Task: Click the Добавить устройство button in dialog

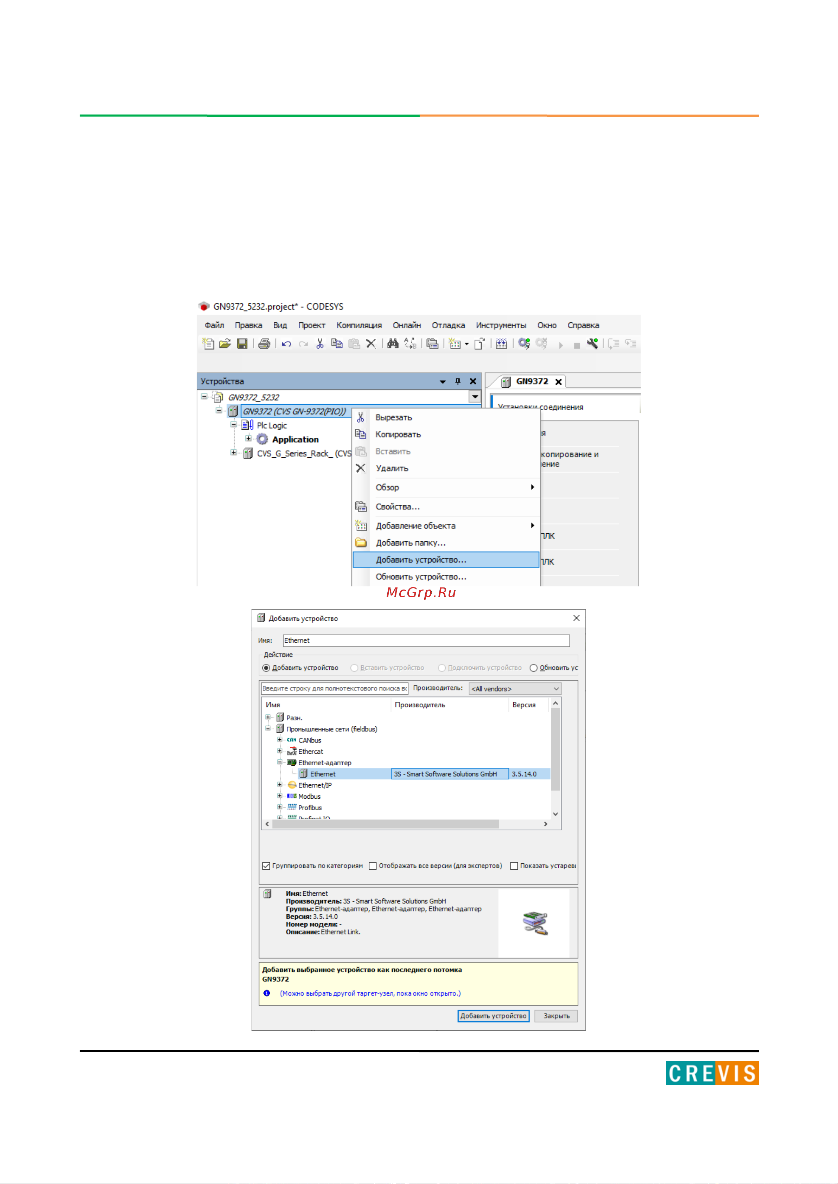Action: (493, 1016)
